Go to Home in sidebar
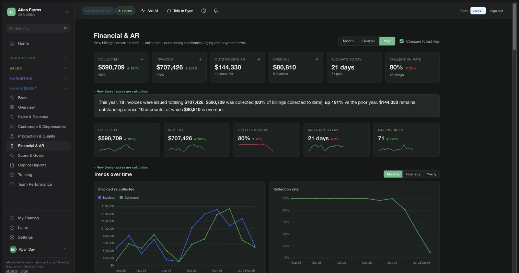 tap(38, 43)
